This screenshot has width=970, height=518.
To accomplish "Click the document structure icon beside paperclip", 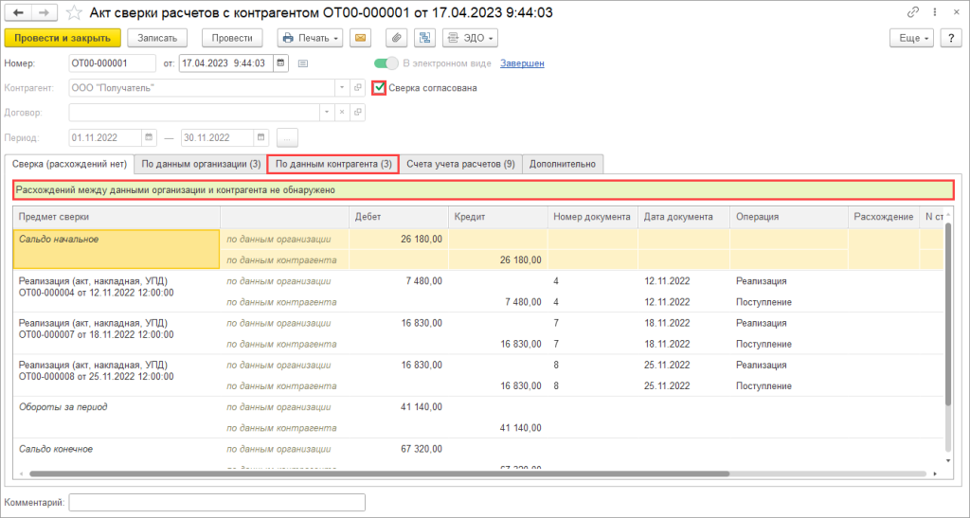I will [x=423, y=38].
